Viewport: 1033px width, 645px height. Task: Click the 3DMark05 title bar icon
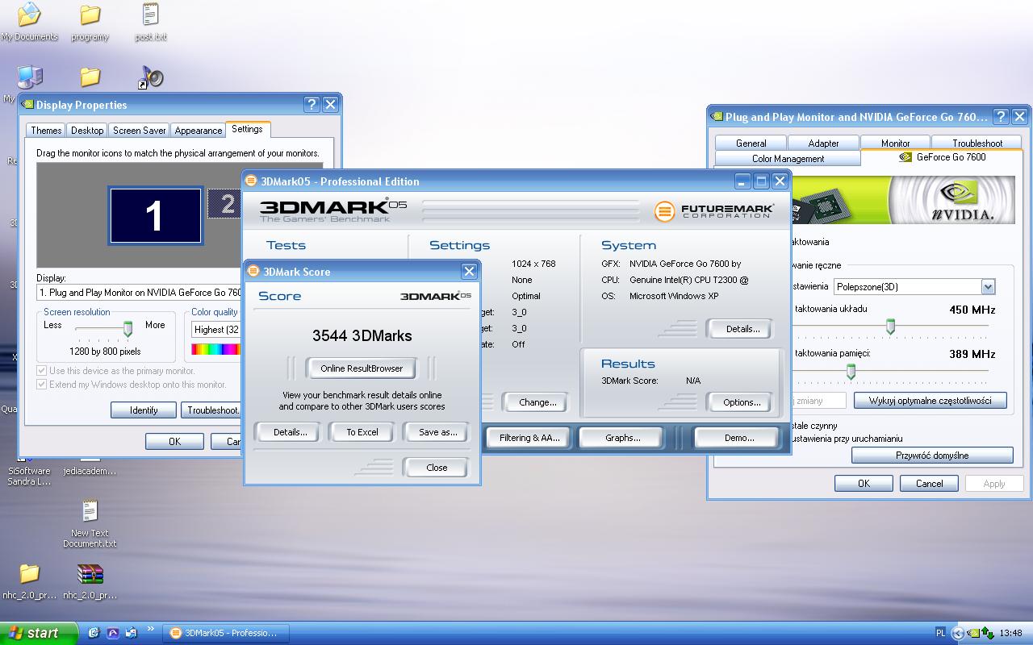click(251, 181)
